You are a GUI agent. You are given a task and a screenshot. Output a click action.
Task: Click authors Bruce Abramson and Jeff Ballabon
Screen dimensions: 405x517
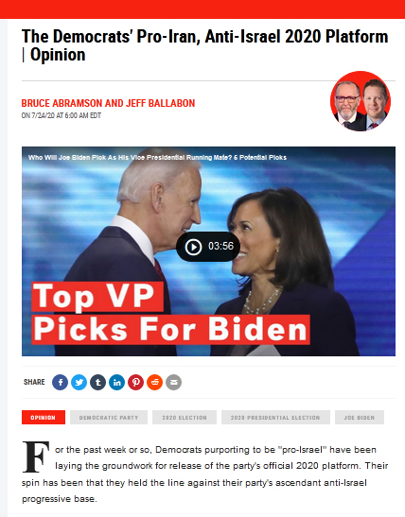point(108,103)
